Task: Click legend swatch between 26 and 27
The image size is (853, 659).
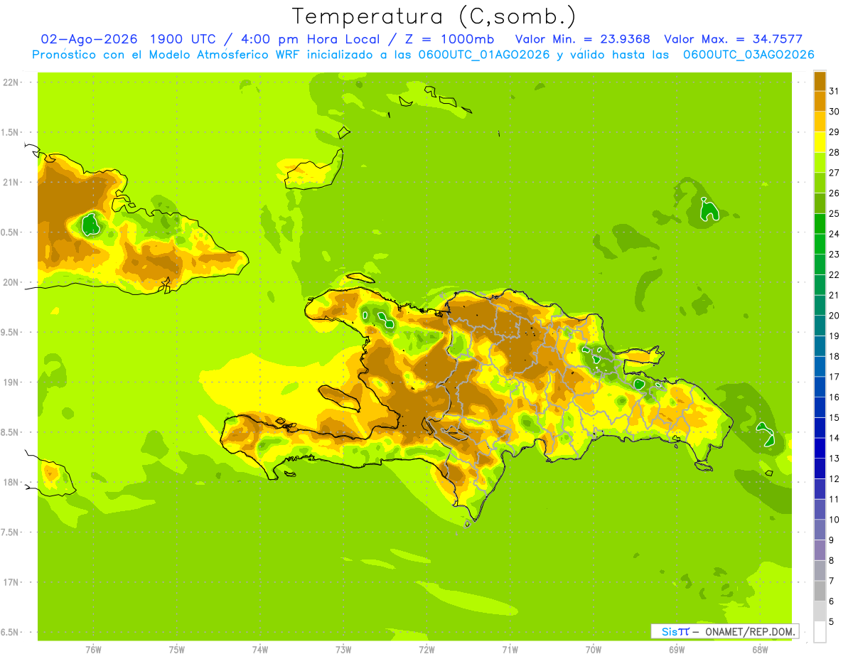Action: 820,183
